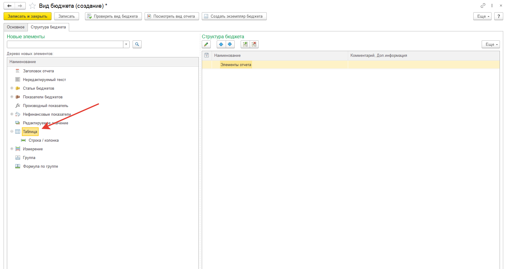The image size is (505, 269).
Task: Expand the Статьи бюджетов tree node
Action: (x=12, y=88)
